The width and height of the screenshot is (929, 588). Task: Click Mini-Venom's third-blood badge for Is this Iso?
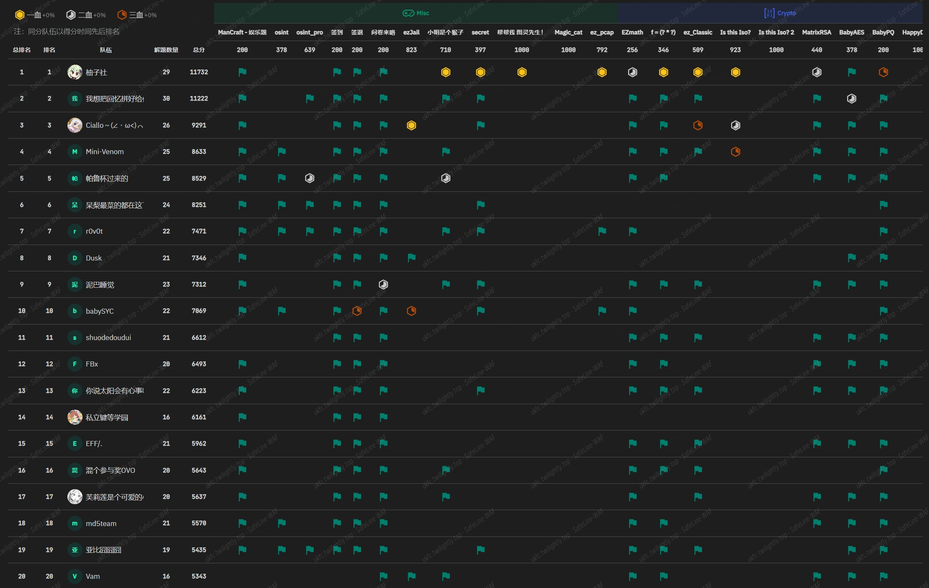tap(735, 152)
